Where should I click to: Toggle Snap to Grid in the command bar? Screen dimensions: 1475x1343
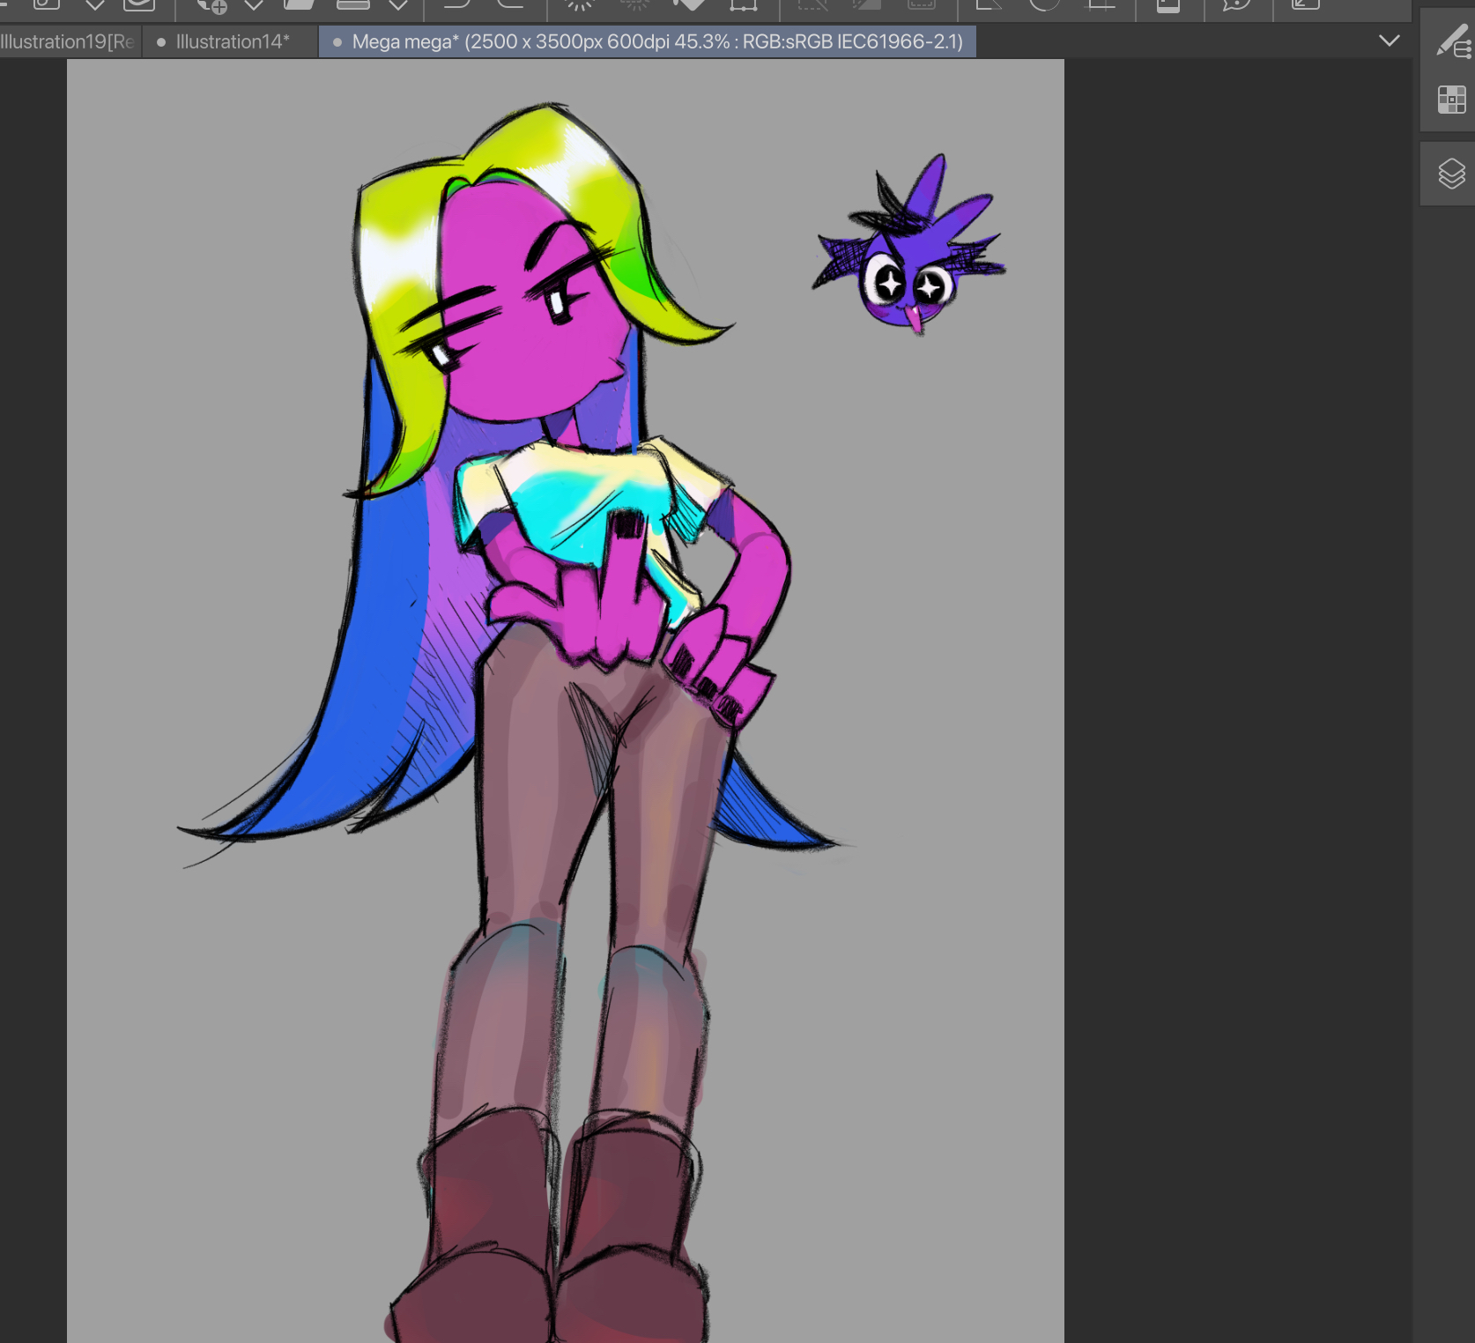1101,4
